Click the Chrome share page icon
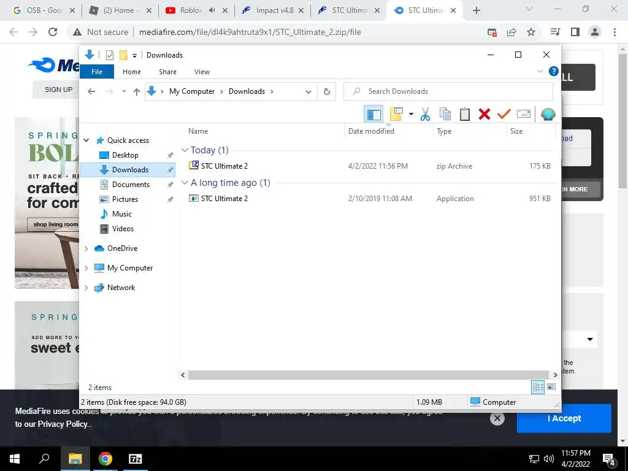628x471 pixels. tap(511, 32)
